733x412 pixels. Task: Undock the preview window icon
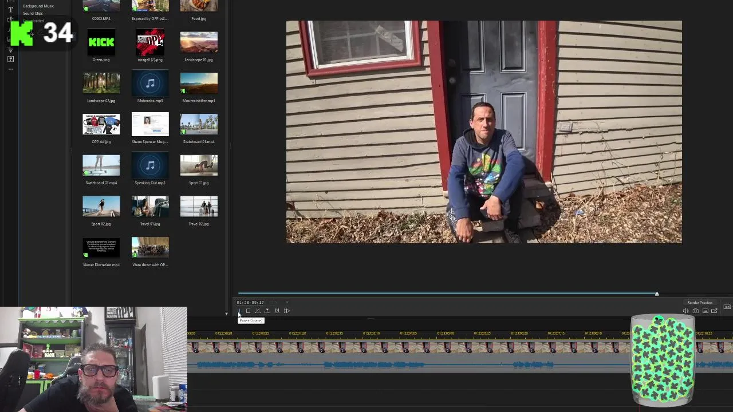tap(714, 311)
